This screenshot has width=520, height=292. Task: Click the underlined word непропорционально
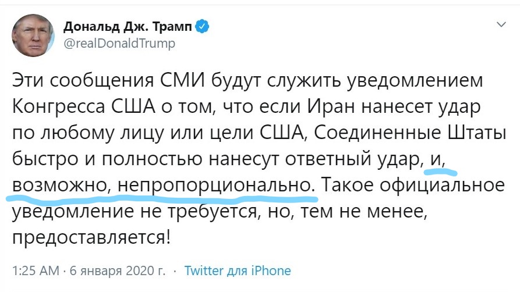click(213, 186)
